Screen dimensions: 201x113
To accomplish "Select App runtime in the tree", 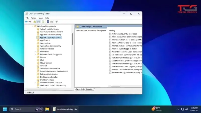I will point(45,43).
